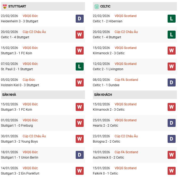Click the Celtic club logo icon

click(x=96, y=6)
